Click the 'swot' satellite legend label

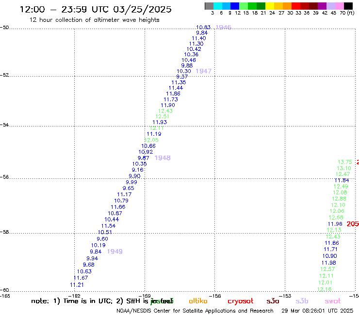coord(333,301)
